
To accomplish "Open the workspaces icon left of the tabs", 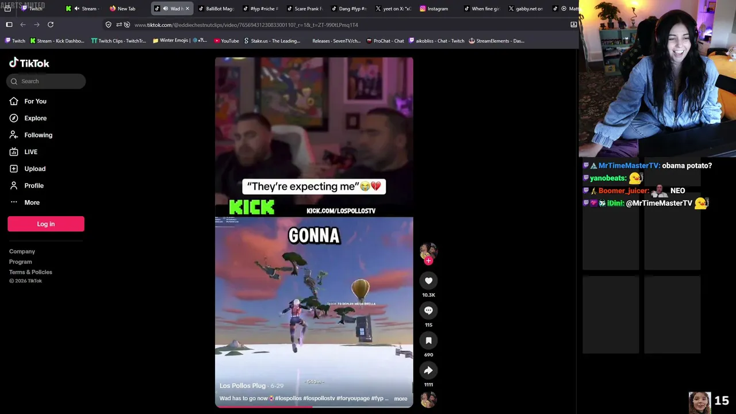I will click(x=7, y=9).
